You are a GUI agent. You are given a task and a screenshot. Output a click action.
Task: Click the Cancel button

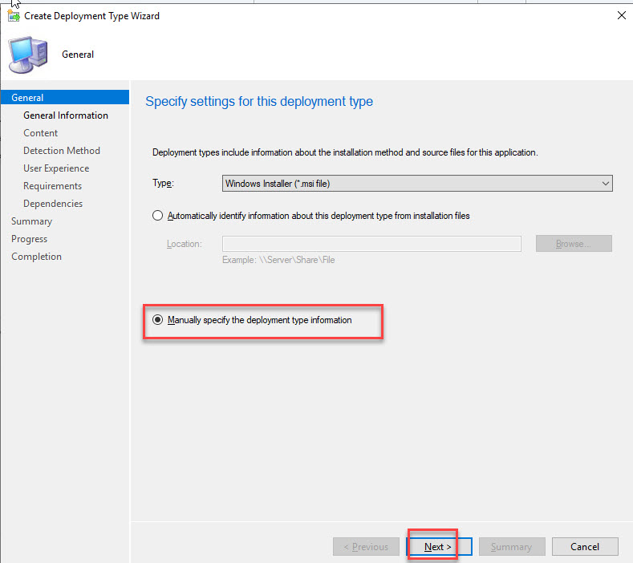coord(585,547)
